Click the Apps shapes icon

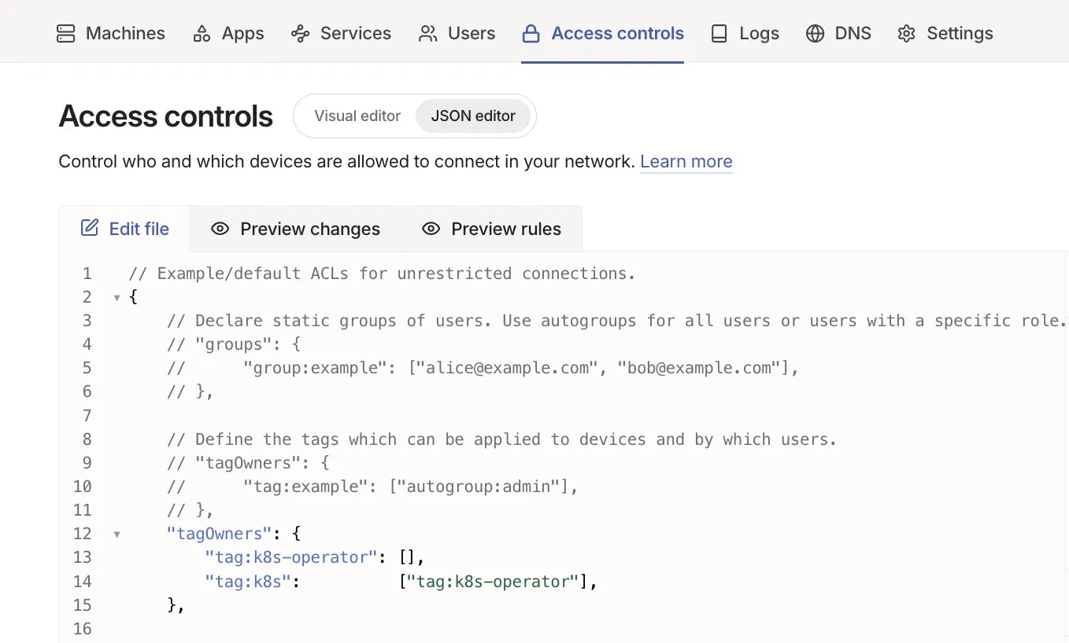click(202, 34)
